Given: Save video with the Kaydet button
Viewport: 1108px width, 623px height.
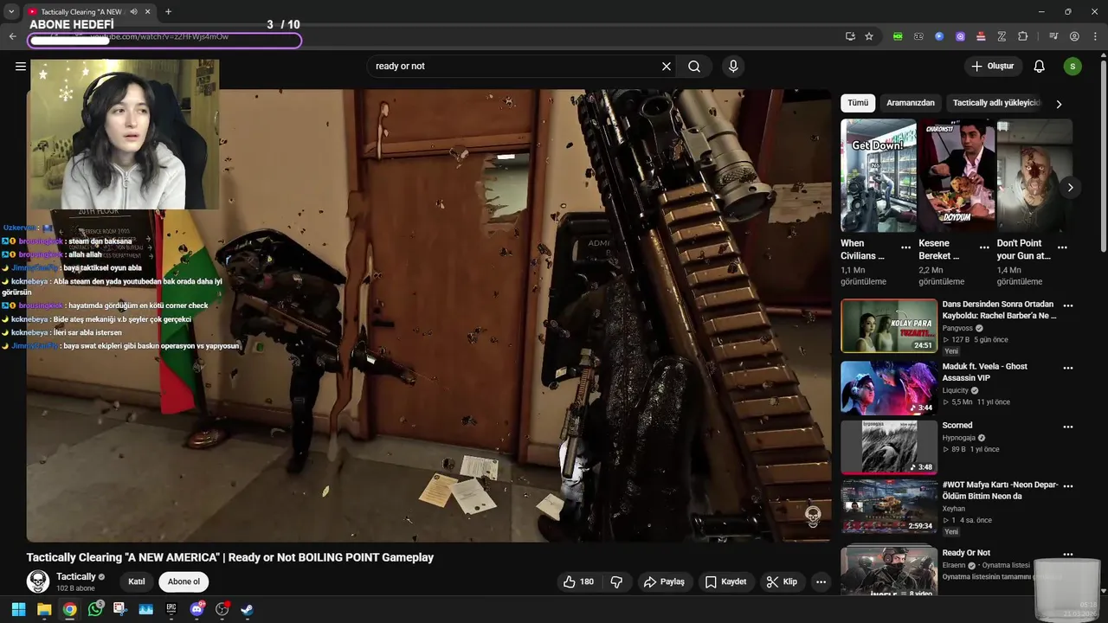Looking at the screenshot, I should [725, 581].
